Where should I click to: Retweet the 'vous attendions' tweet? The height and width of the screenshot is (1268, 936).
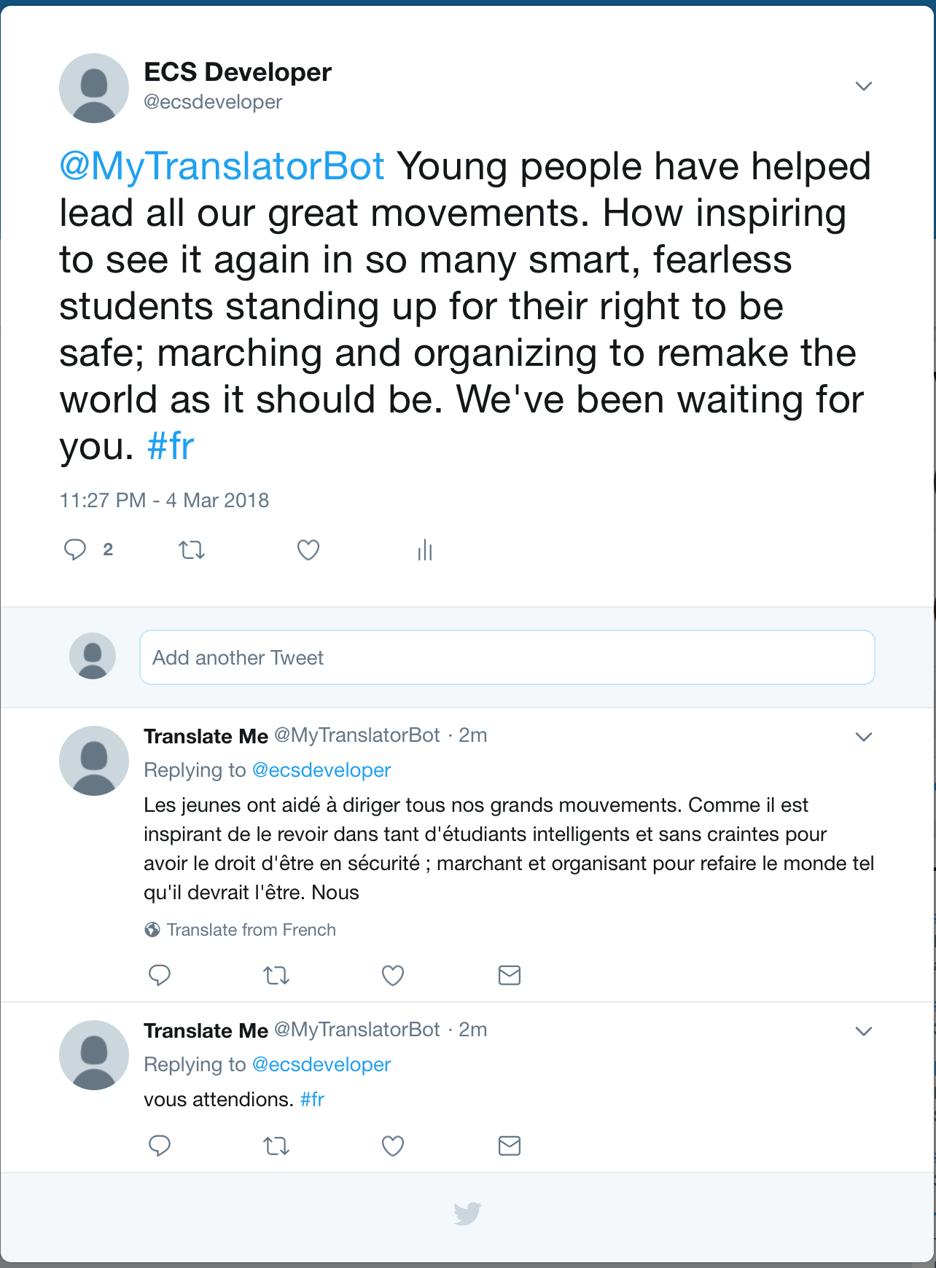tap(276, 1146)
